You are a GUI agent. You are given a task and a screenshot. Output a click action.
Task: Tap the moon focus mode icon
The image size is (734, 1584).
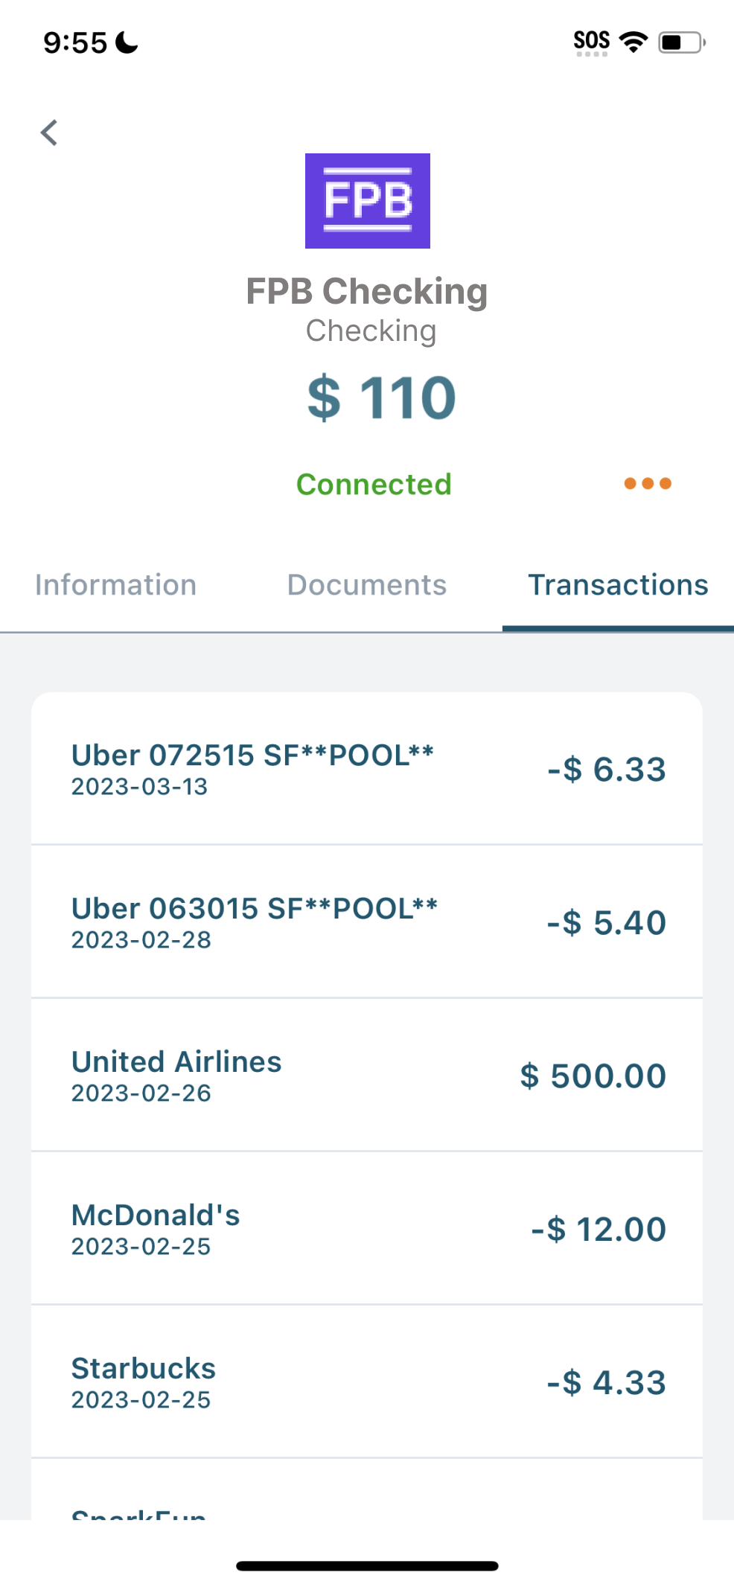(x=127, y=43)
